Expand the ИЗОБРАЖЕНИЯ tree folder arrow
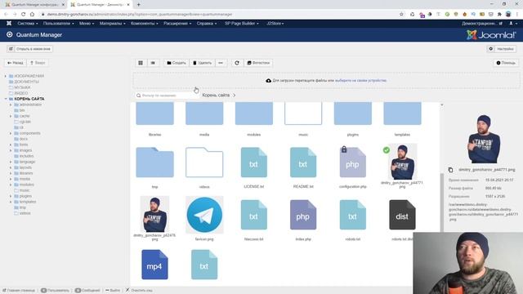 pos(6,76)
